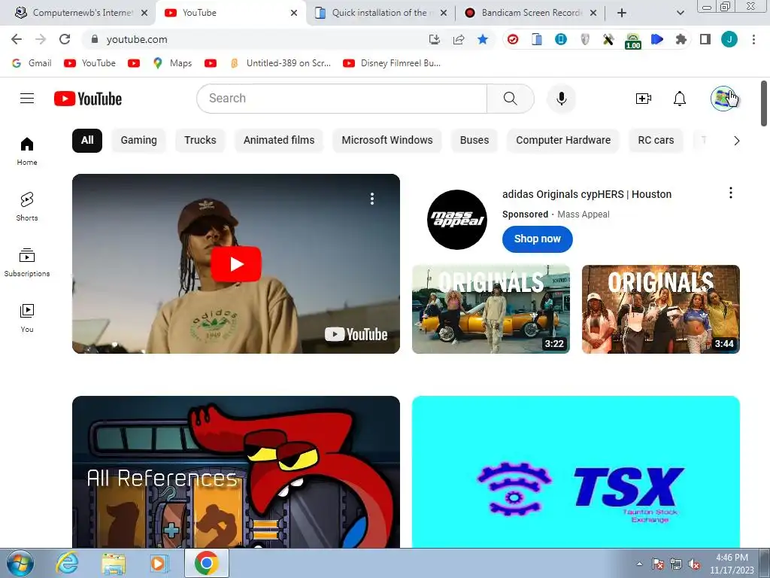This screenshot has width=770, height=578.
Task: Click the red checkmark extension icon
Action: 513,39
